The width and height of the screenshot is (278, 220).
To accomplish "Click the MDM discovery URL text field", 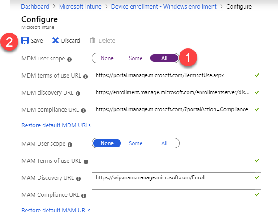I will point(176,92).
